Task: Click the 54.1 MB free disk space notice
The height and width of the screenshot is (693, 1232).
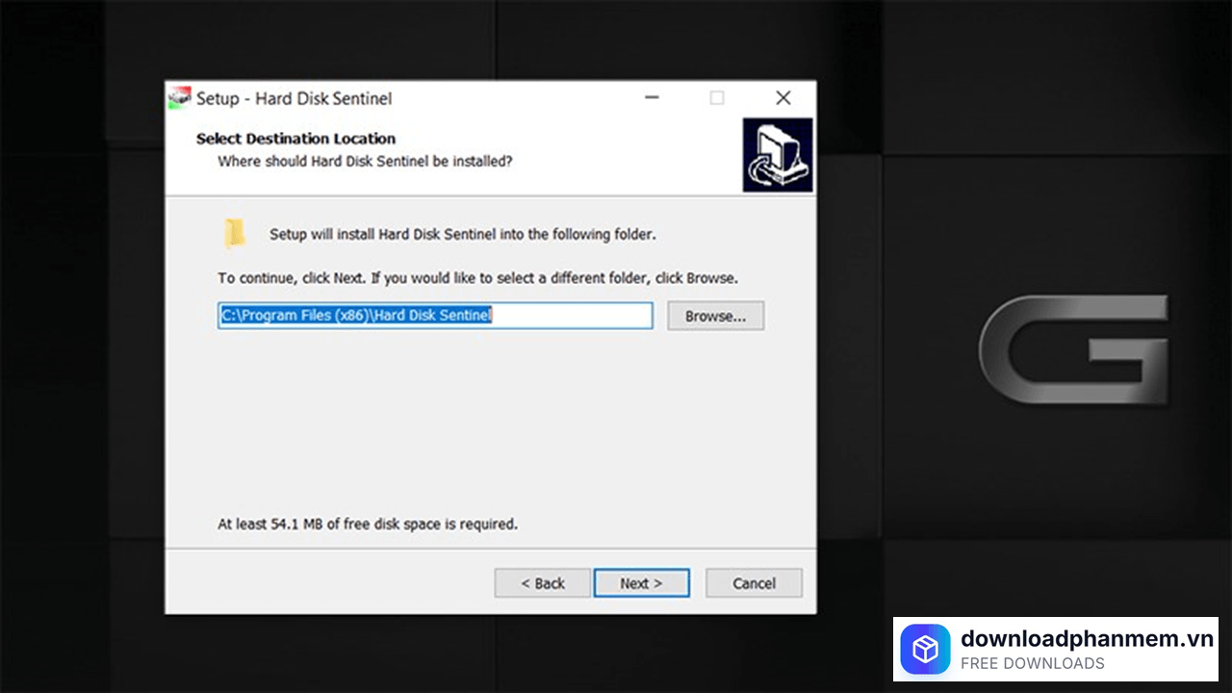Action: (x=368, y=525)
